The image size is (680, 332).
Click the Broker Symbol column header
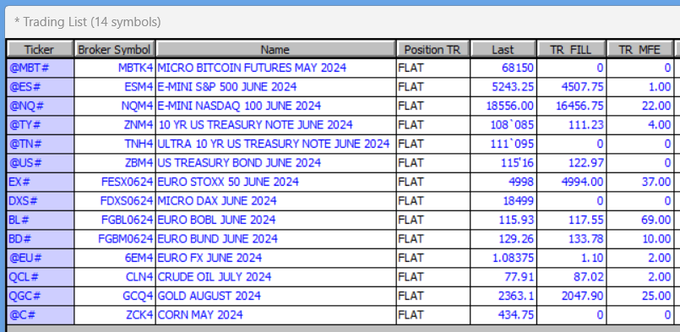tap(115, 50)
